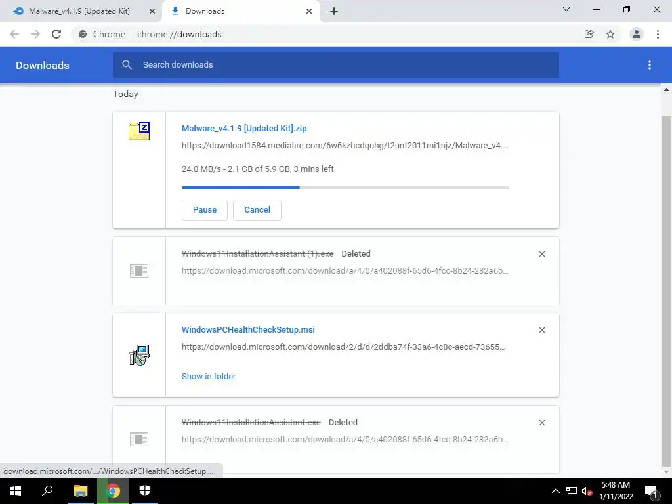Show hidden system tray icons
Image resolution: width=672 pixels, height=504 pixels.
click(555, 491)
